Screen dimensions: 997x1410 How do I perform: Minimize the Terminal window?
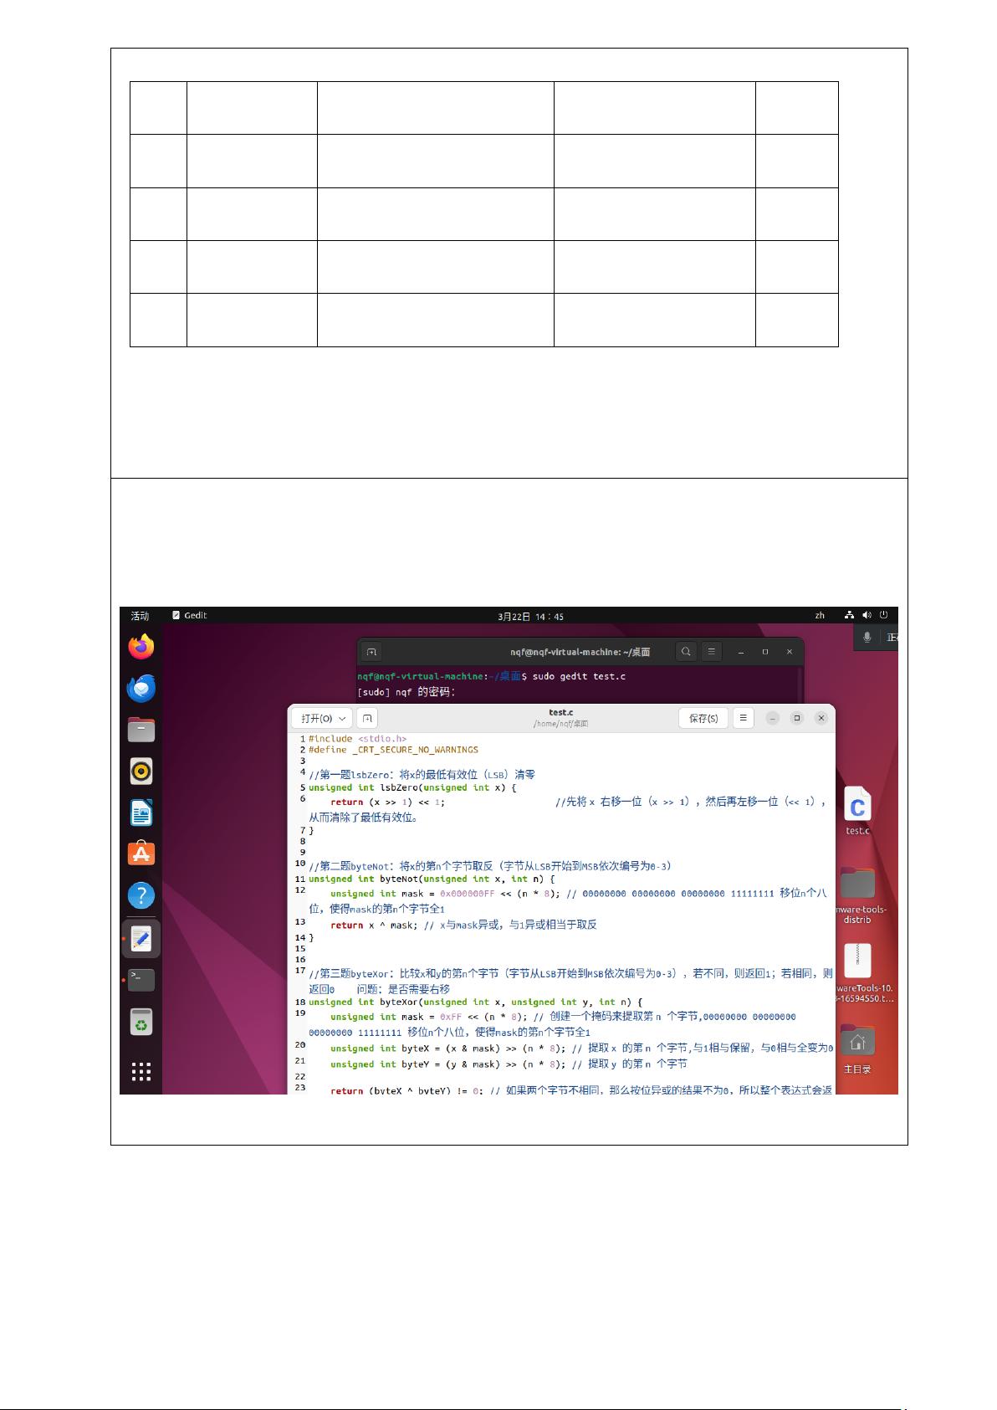[739, 651]
